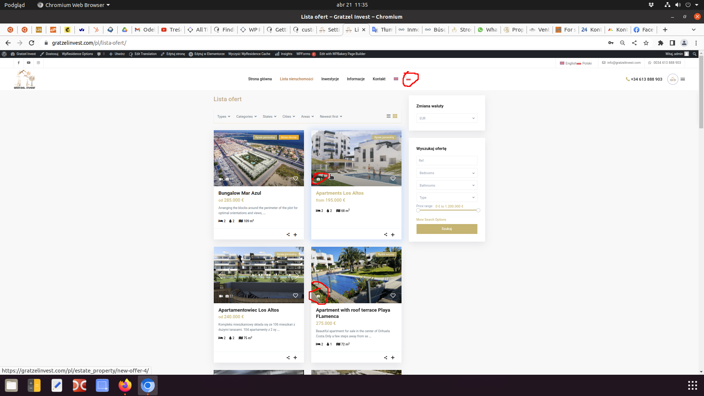Toggle favorite heart on Apartments Los Altos

click(393, 179)
